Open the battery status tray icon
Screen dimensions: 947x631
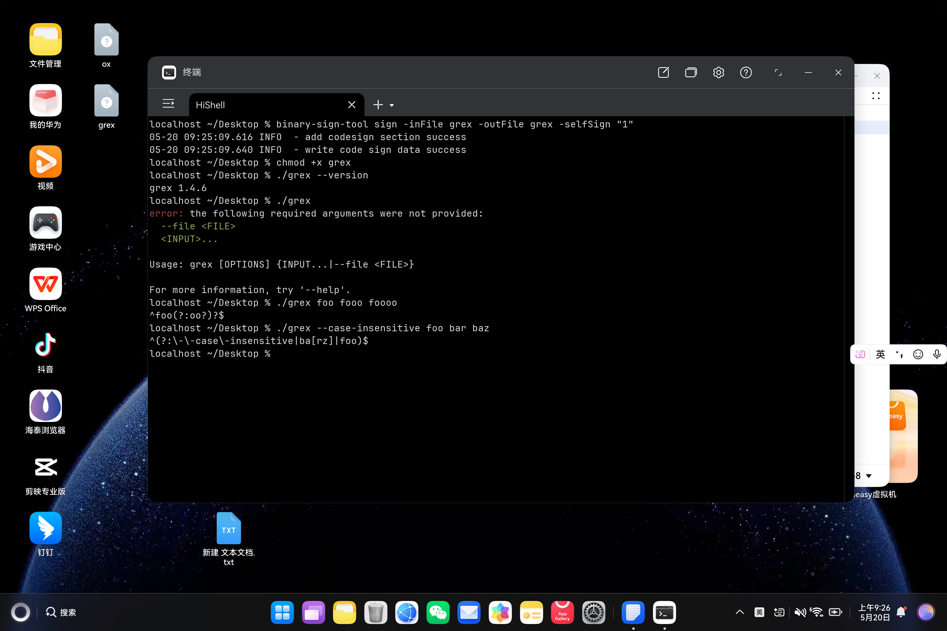[x=836, y=612]
